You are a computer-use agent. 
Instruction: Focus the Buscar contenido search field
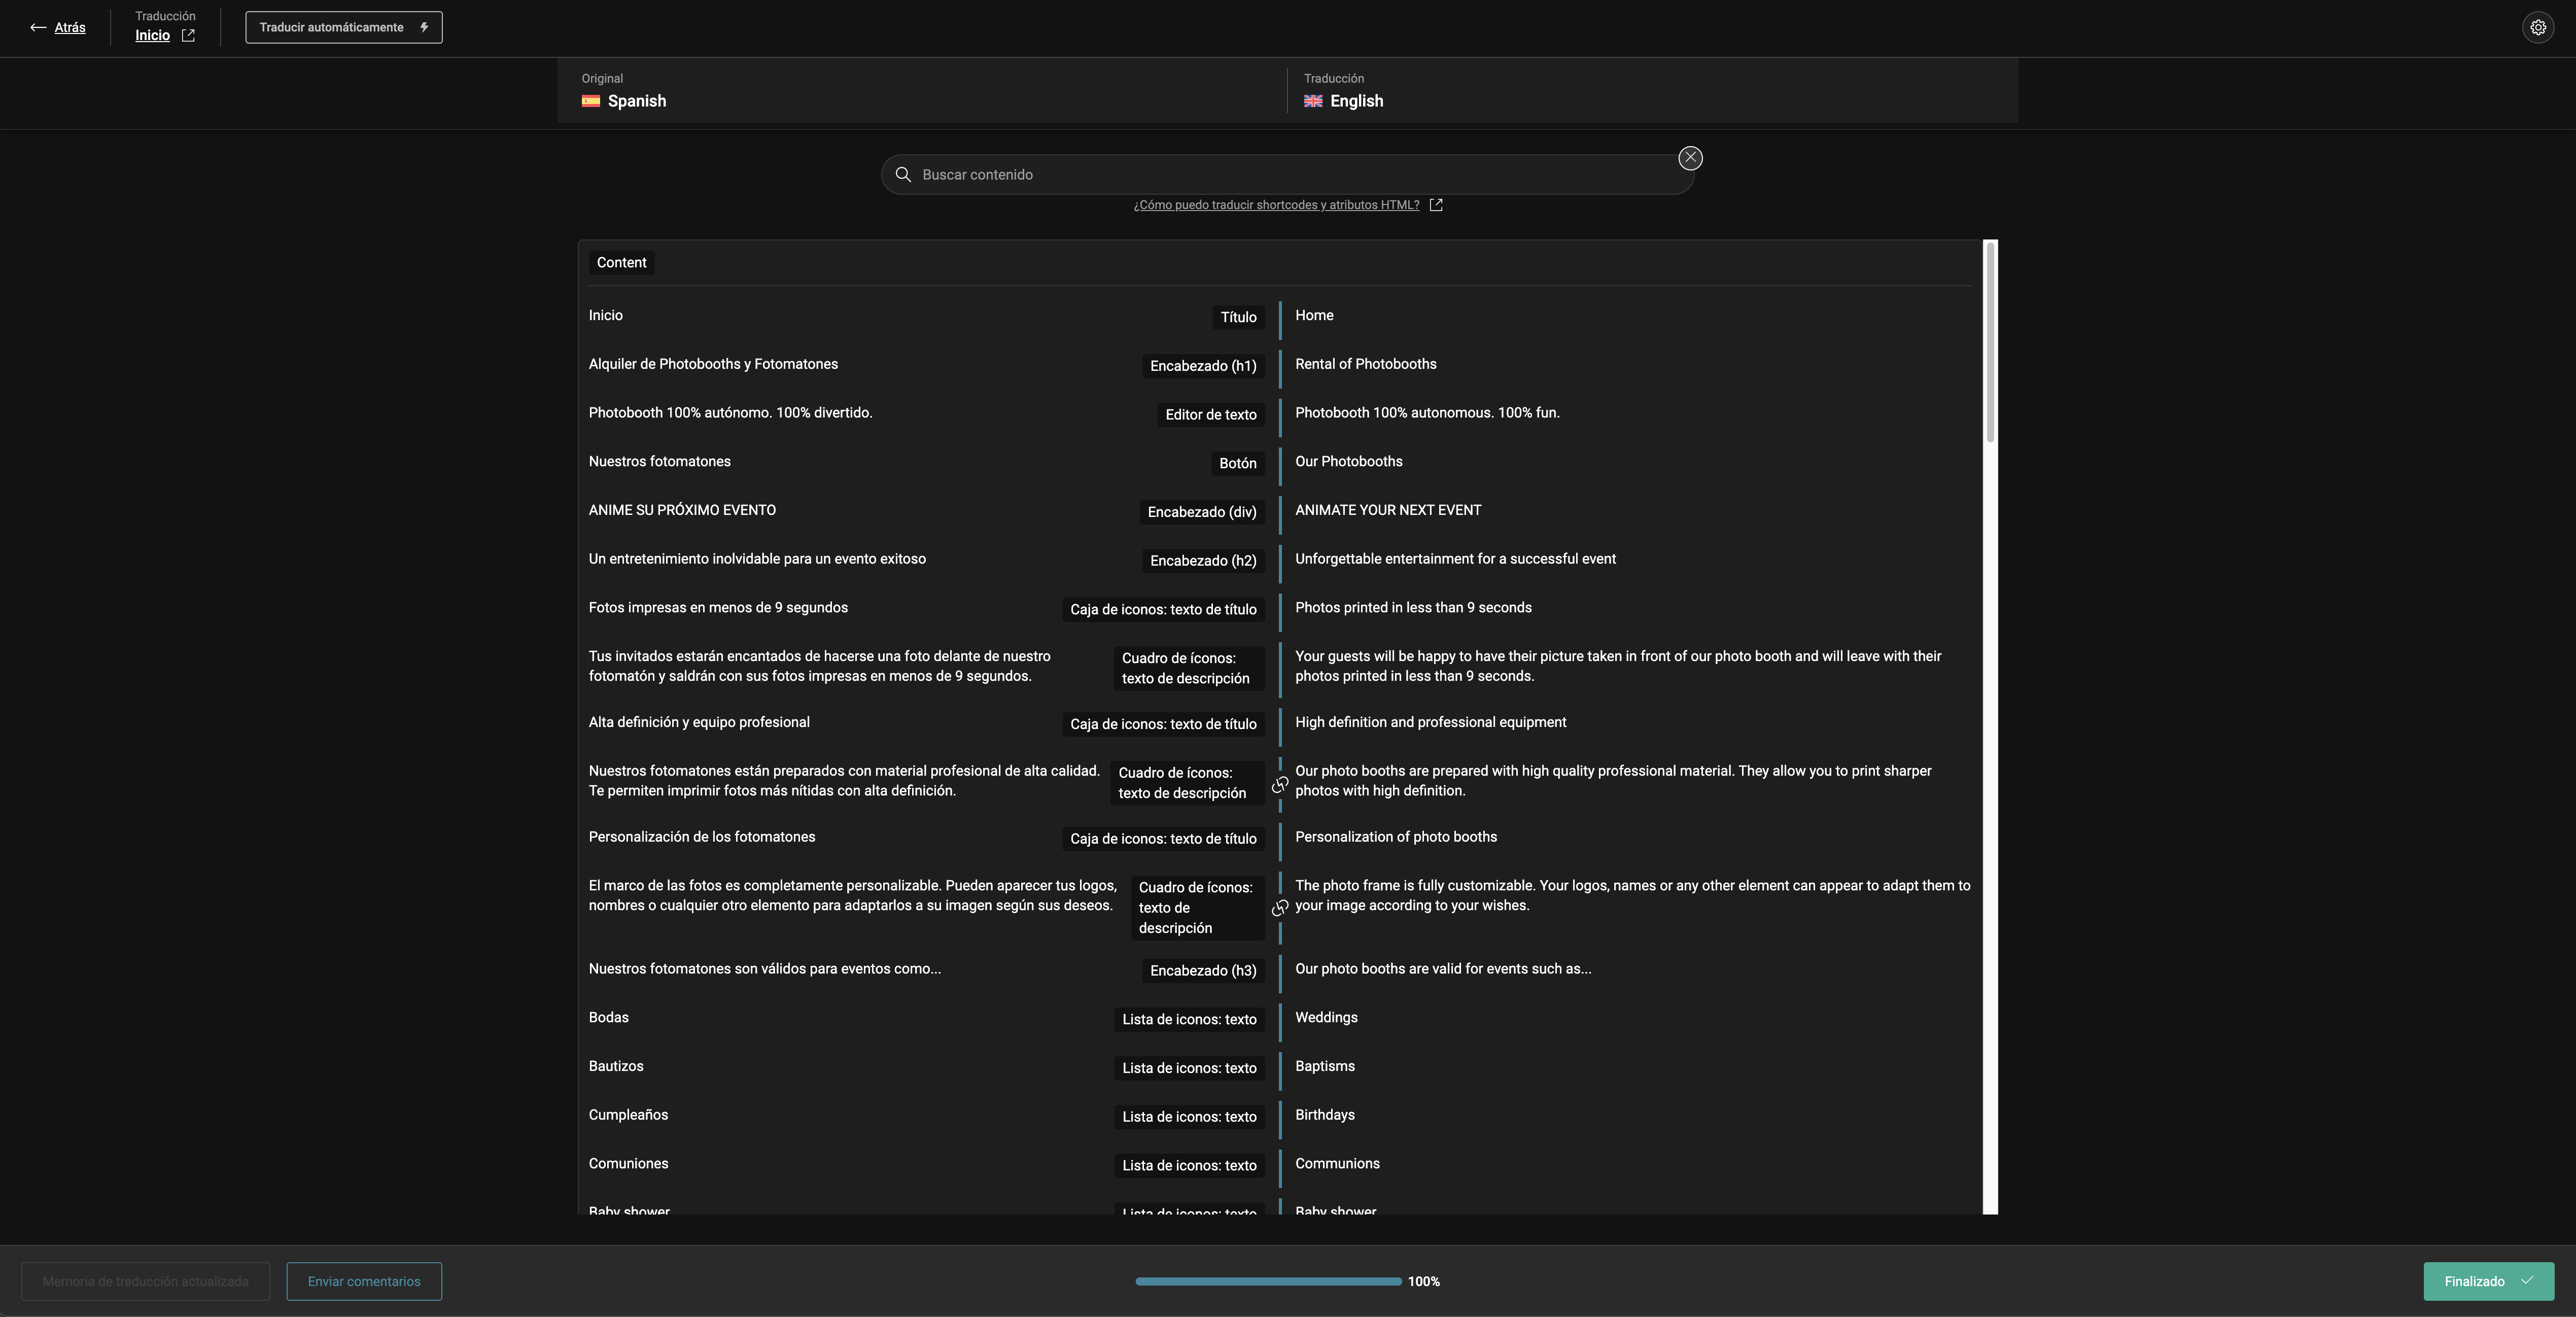click(x=1290, y=175)
